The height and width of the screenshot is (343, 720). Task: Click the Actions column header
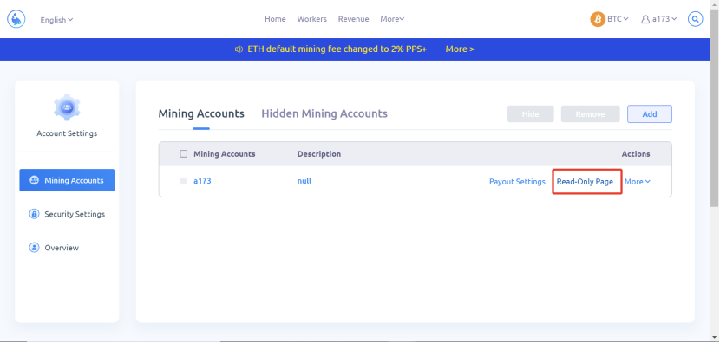coord(636,154)
